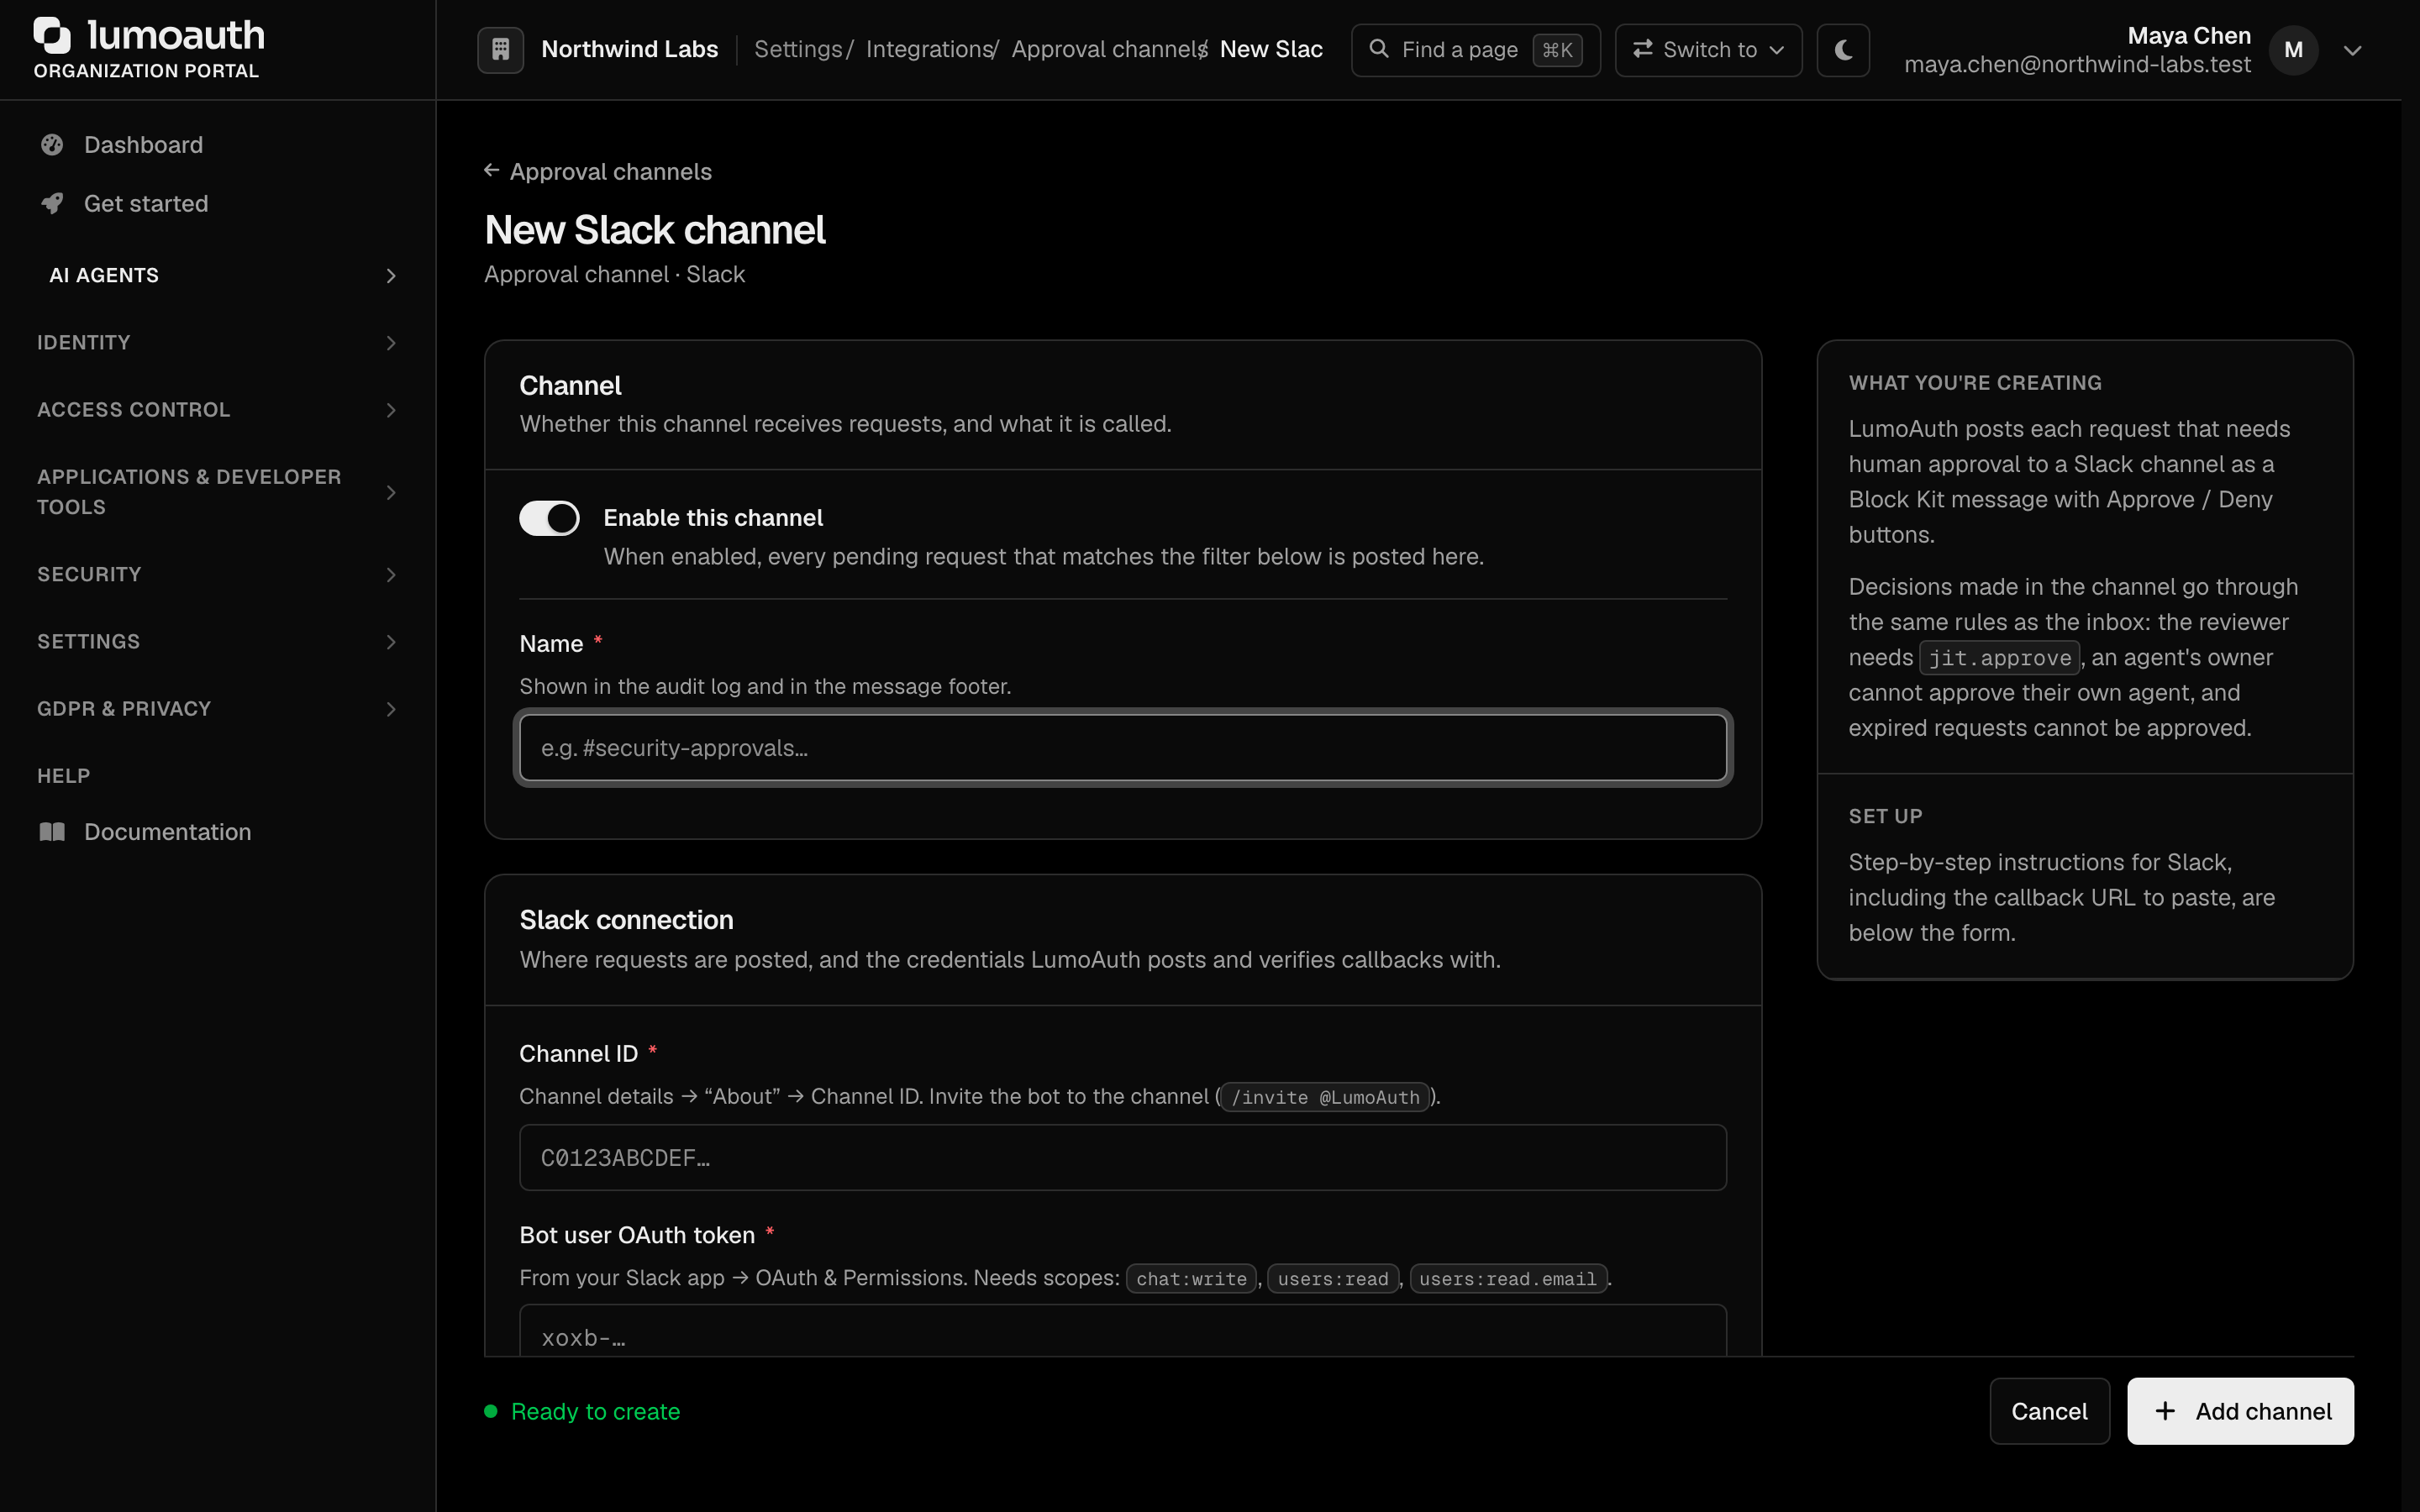Expand the AI Agents sidebar section
This screenshot has width=2420, height=1512.
[x=218, y=275]
